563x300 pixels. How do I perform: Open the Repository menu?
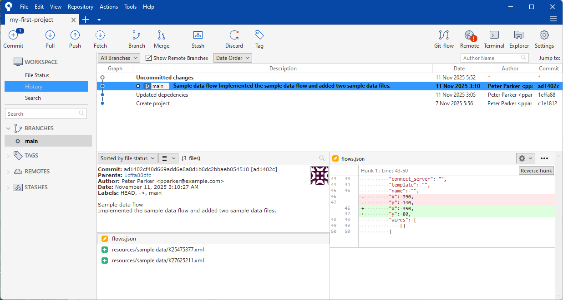pos(80,7)
